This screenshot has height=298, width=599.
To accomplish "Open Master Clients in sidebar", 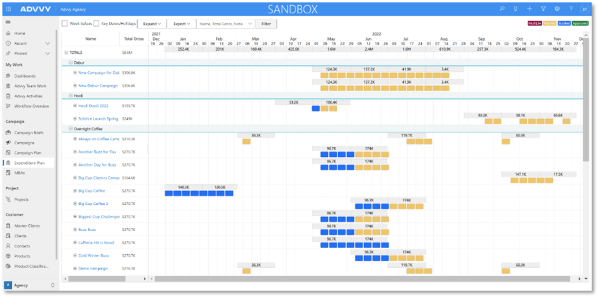I will 28,226.
